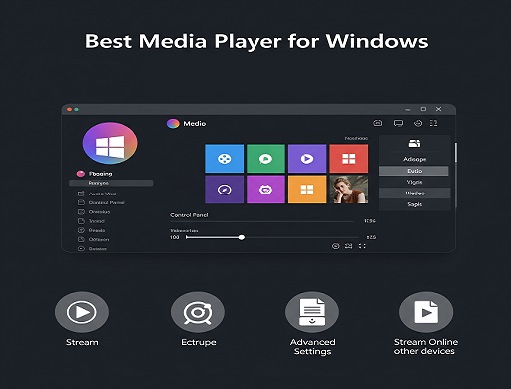Click the Ectrupe label text
Viewport: 511px width, 389px height.
199,342
